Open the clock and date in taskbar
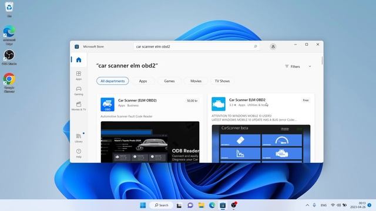This screenshot has width=376, height=211. (x=358, y=205)
